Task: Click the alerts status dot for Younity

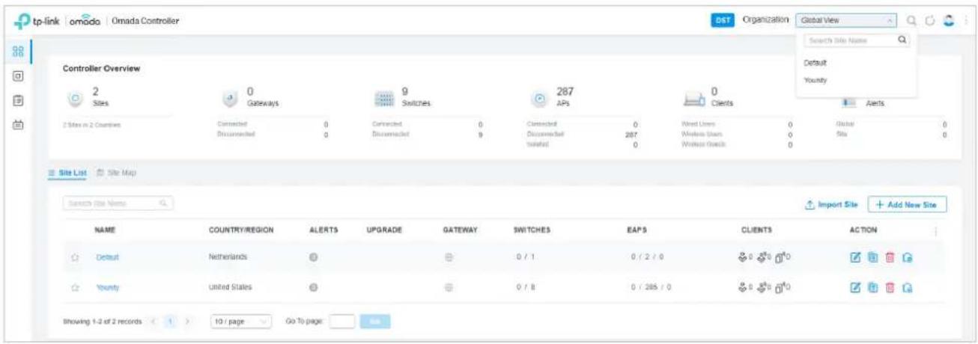Action: 315,286
